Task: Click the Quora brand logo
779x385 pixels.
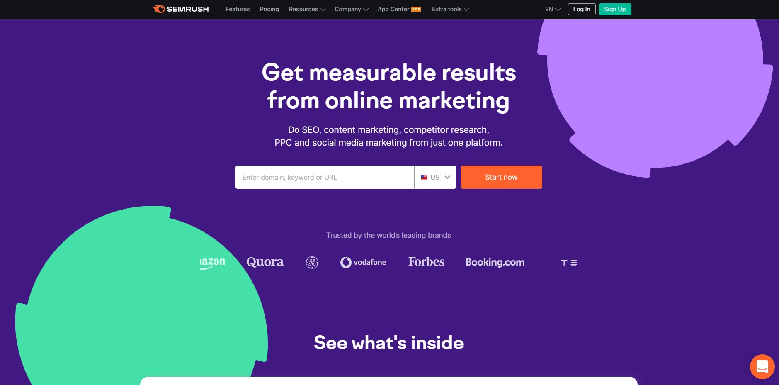Action: point(265,262)
